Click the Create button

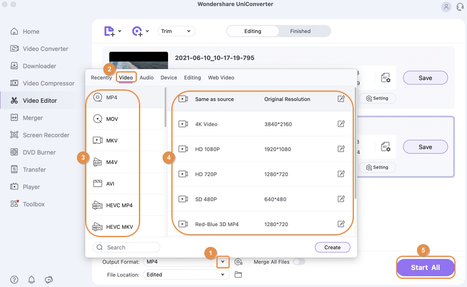tap(332, 247)
